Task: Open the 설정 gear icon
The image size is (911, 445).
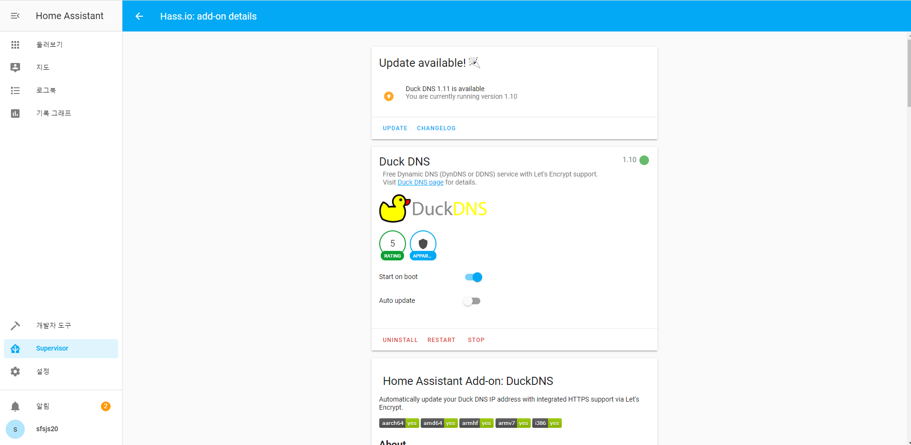Action: point(15,371)
